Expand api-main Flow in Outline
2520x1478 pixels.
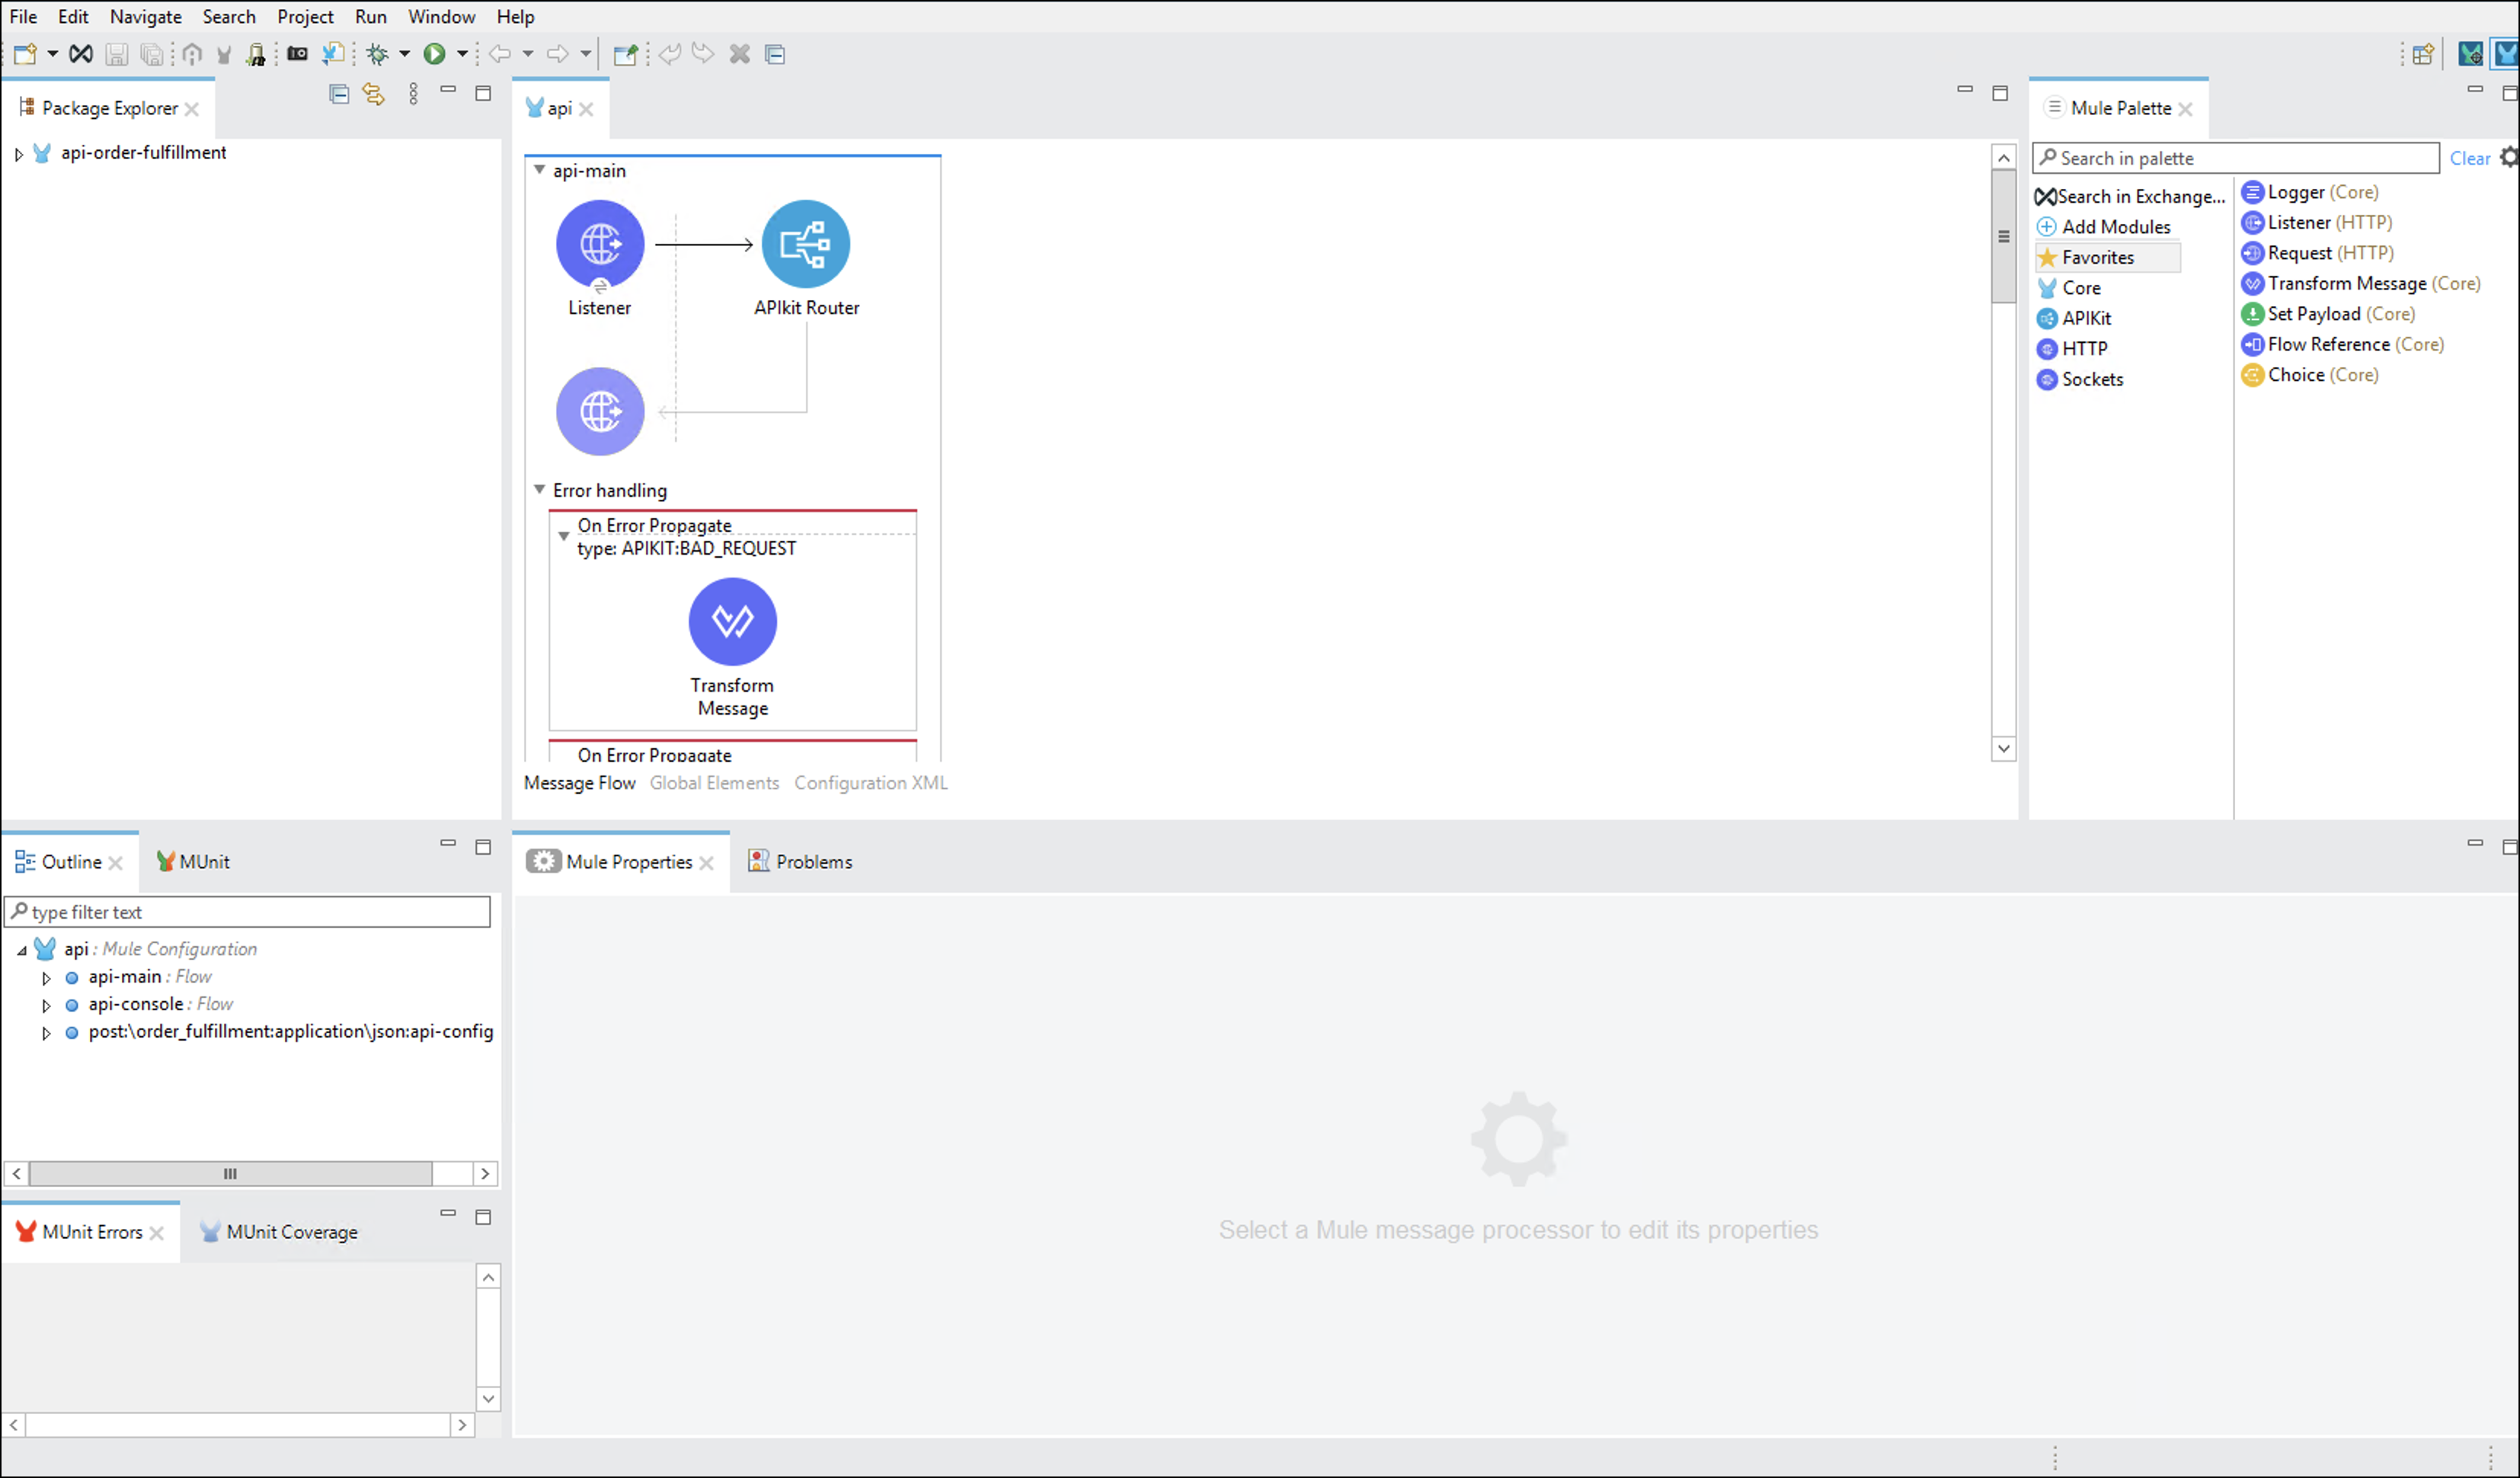[46, 978]
